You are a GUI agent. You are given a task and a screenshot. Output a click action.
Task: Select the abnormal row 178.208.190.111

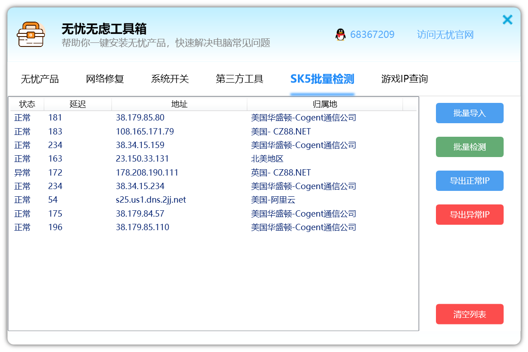point(147,173)
